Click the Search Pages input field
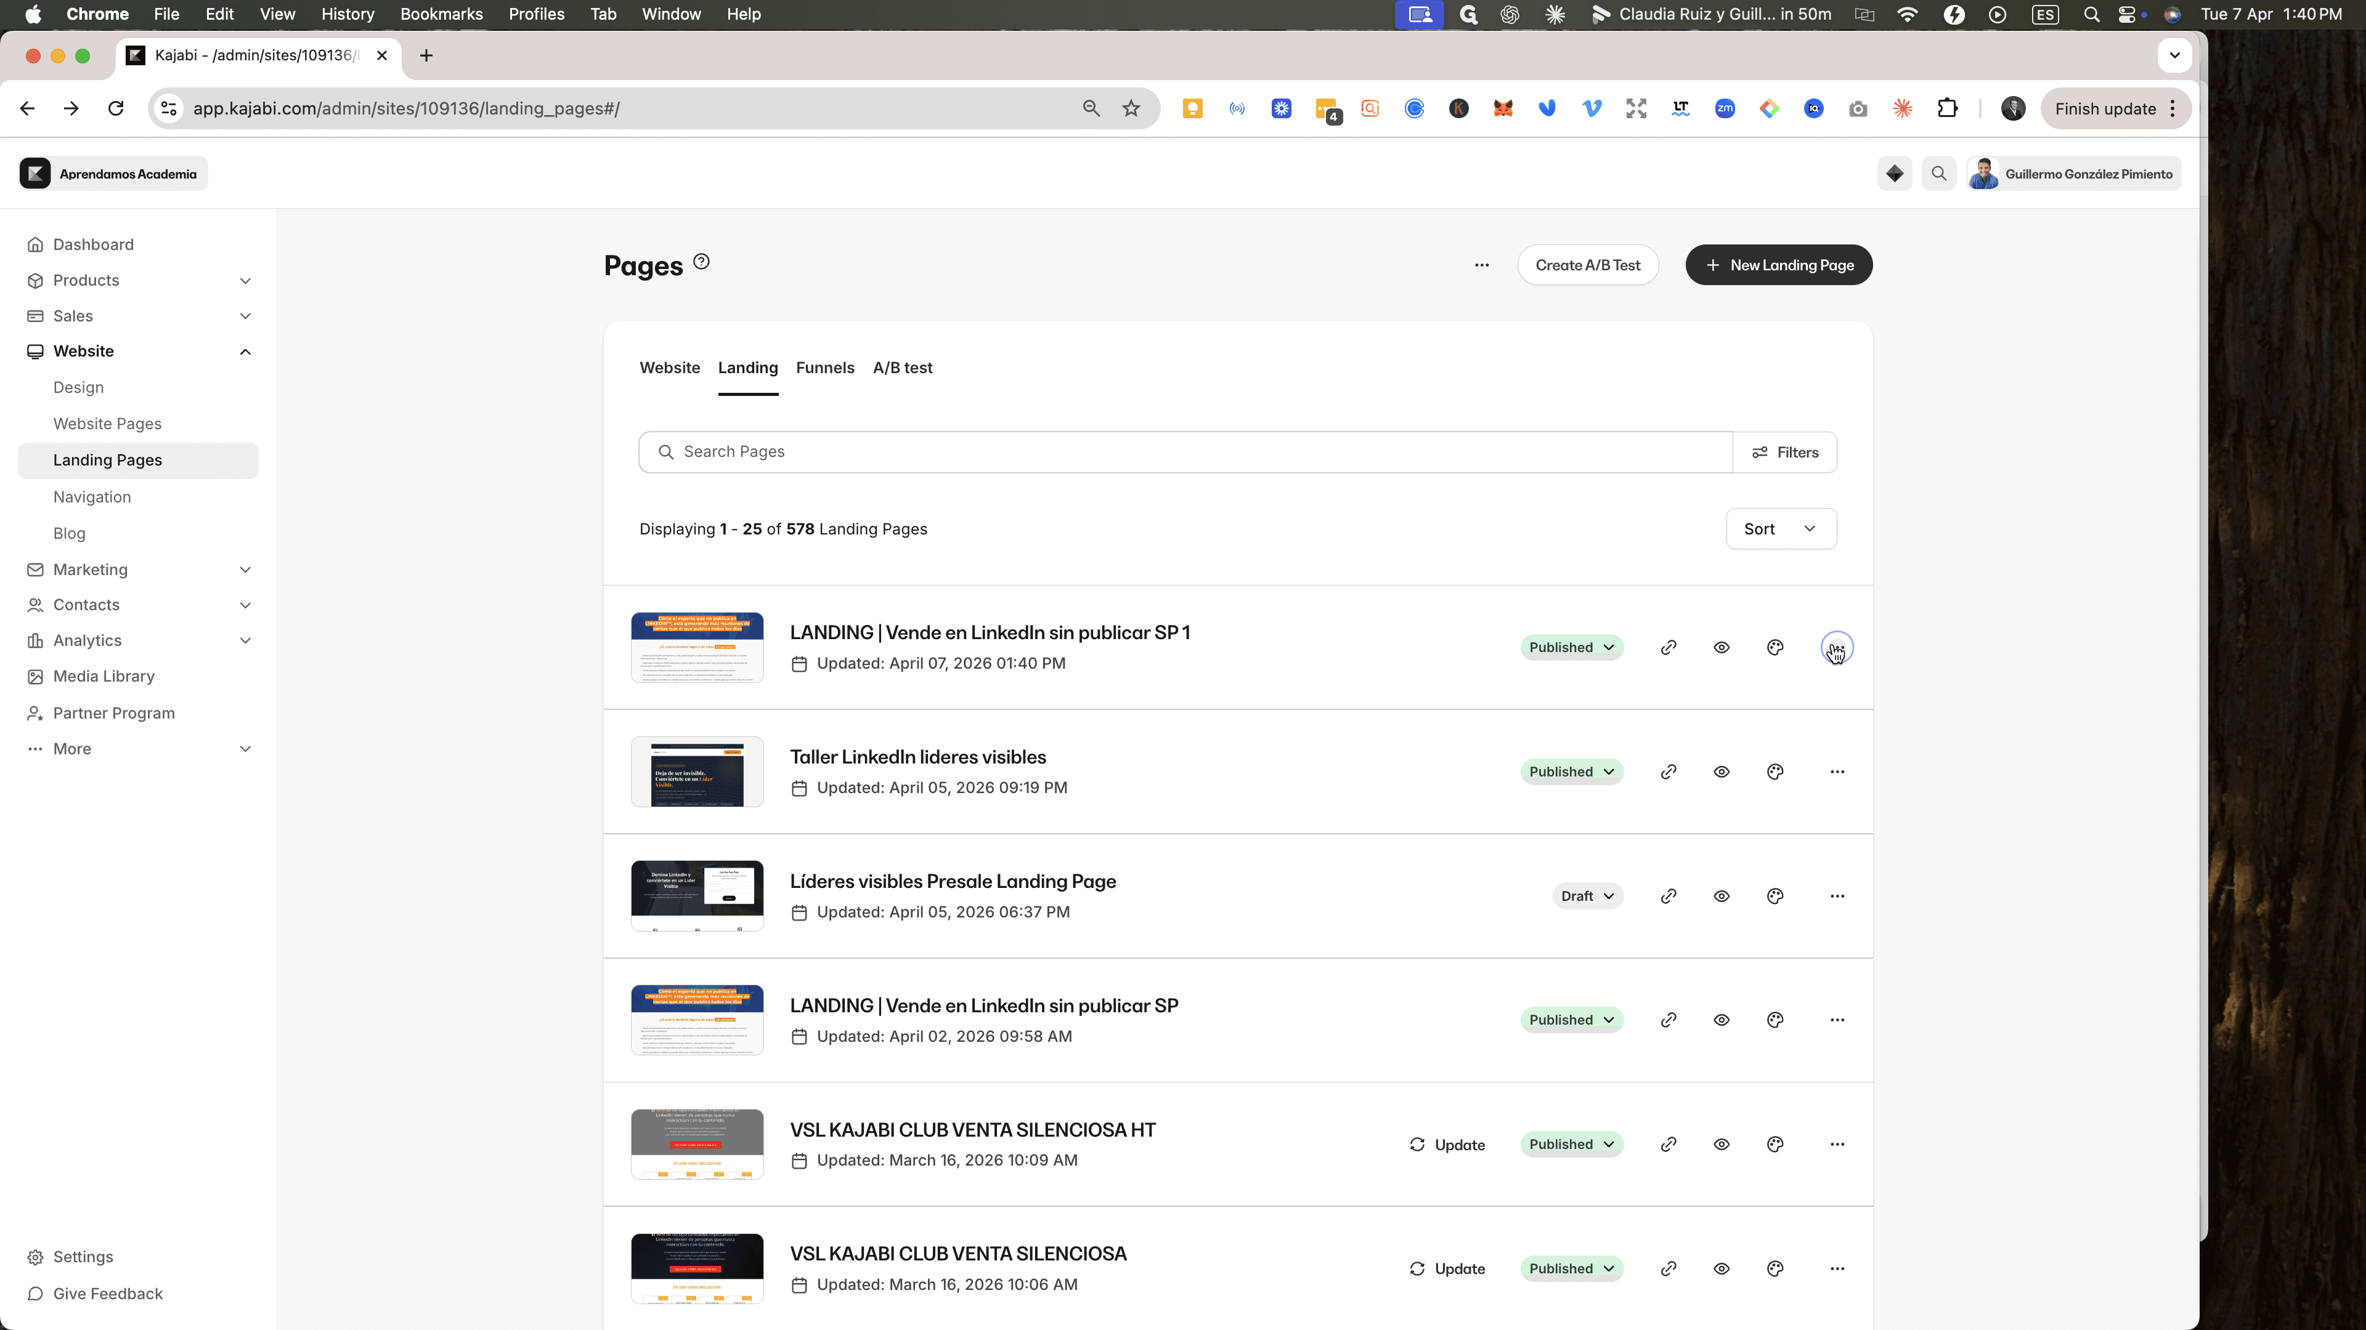Viewport: 2366px width, 1330px height. tap(1185, 453)
